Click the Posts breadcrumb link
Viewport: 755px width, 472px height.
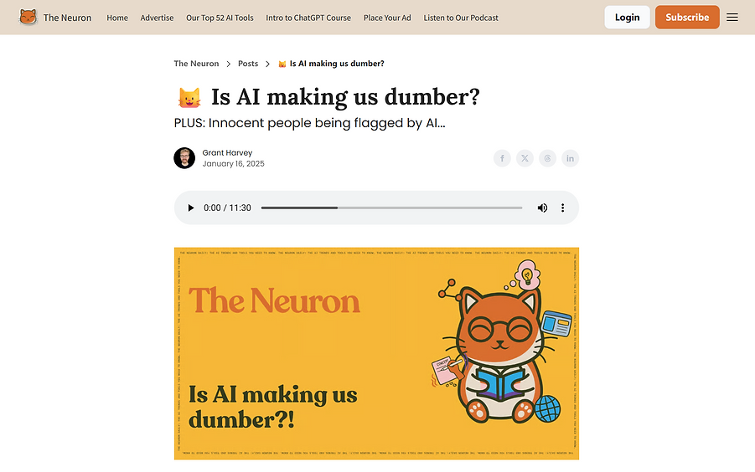248,64
